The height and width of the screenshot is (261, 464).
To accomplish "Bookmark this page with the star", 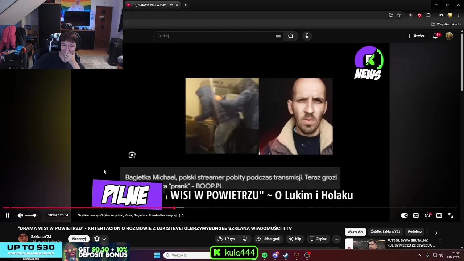I will 399,15.
